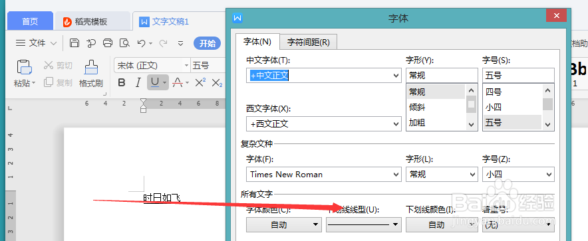Image resolution: width=588 pixels, height=241 pixels.
Task: Select the 开始 ribbon tab
Action: coord(207,43)
